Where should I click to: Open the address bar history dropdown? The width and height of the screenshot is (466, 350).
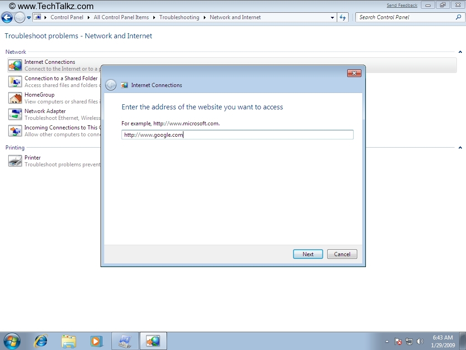332,18
